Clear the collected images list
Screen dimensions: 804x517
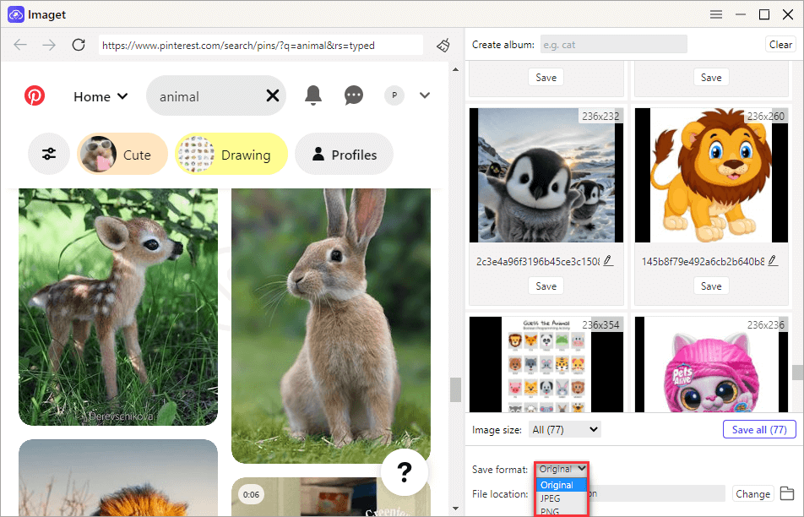click(x=780, y=45)
